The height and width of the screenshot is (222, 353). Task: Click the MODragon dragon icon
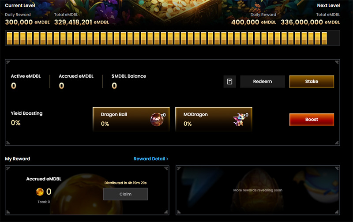click(x=239, y=120)
